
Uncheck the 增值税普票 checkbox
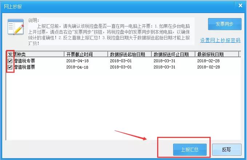[x=10, y=67]
